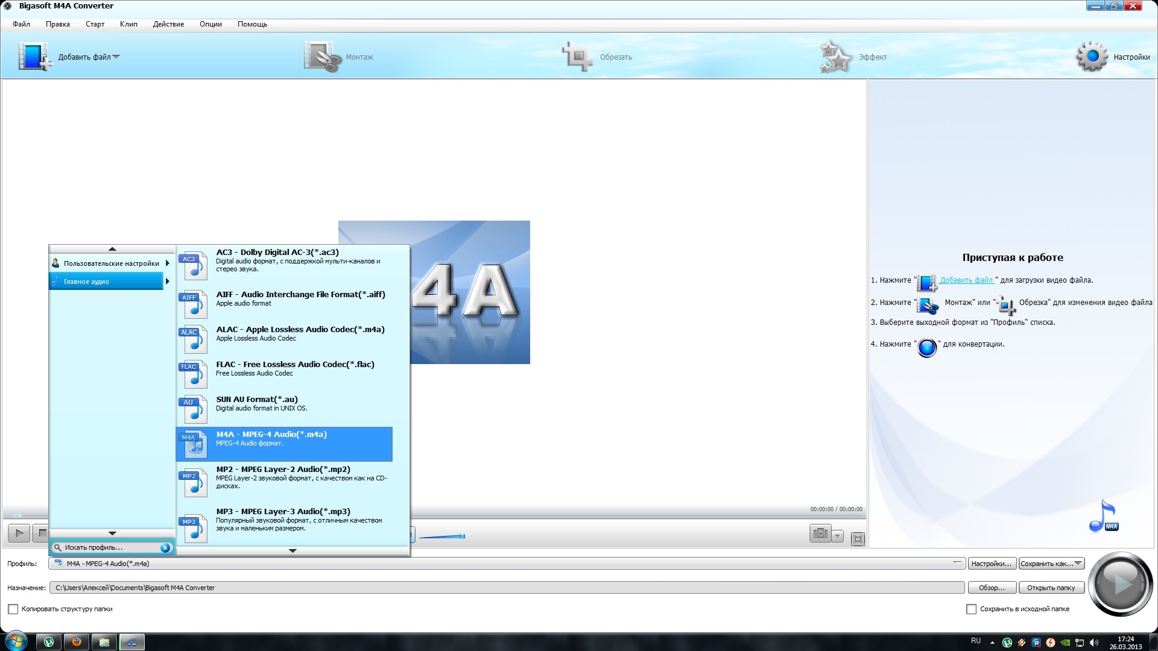
Task: Expand the Добавить файл dropdown arrow
Action: point(116,57)
